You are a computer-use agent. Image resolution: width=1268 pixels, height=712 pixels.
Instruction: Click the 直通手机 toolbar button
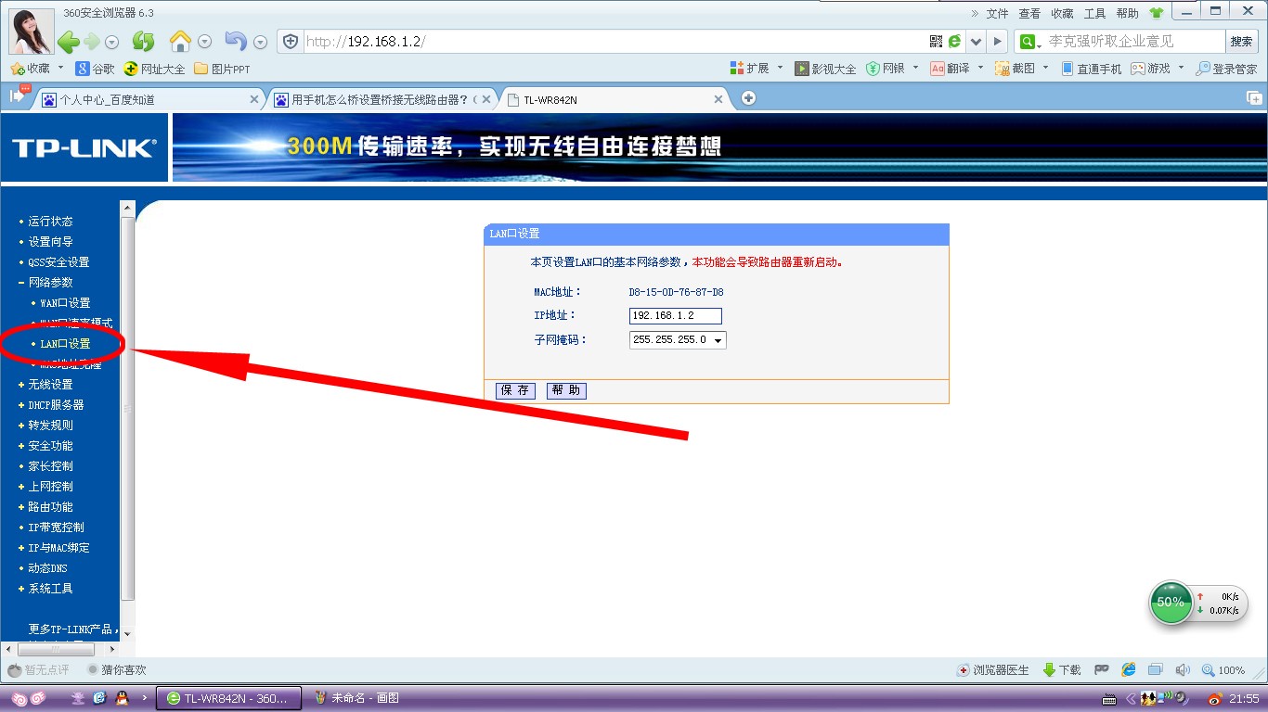tap(1091, 69)
